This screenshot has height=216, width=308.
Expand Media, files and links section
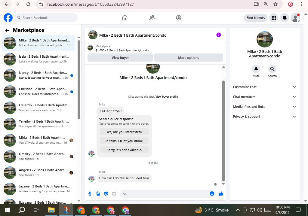264,107
